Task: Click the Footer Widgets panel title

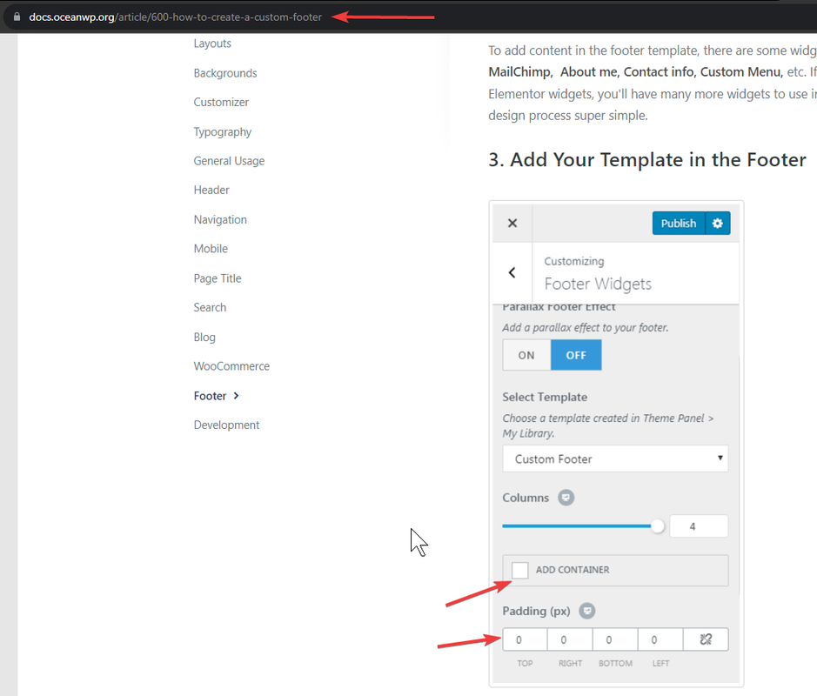Action: click(598, 284)
